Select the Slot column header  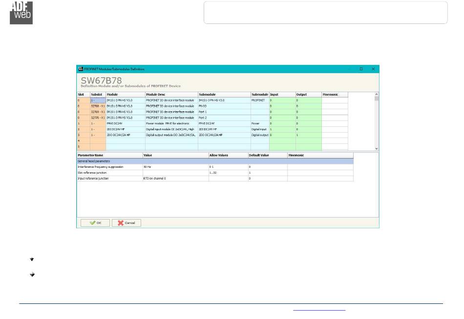pos(84,95)
